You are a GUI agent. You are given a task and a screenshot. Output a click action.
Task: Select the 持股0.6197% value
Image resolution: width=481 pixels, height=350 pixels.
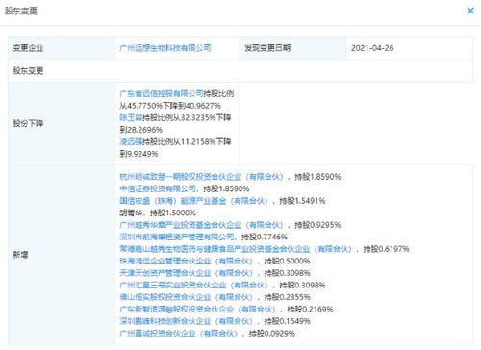pos(387,249)
